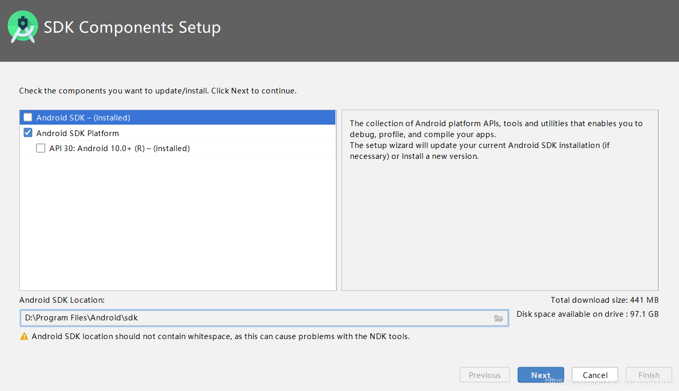The height and width of the screenshot is (391, 679).
Task: Check the API 30 Android 10.0+ checkbox
Action: (40, 149)
